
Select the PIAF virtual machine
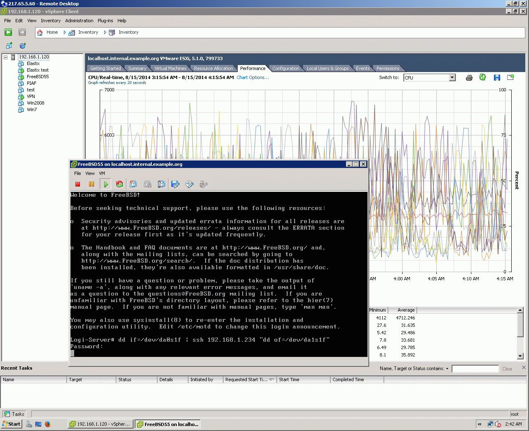point(31,84)
